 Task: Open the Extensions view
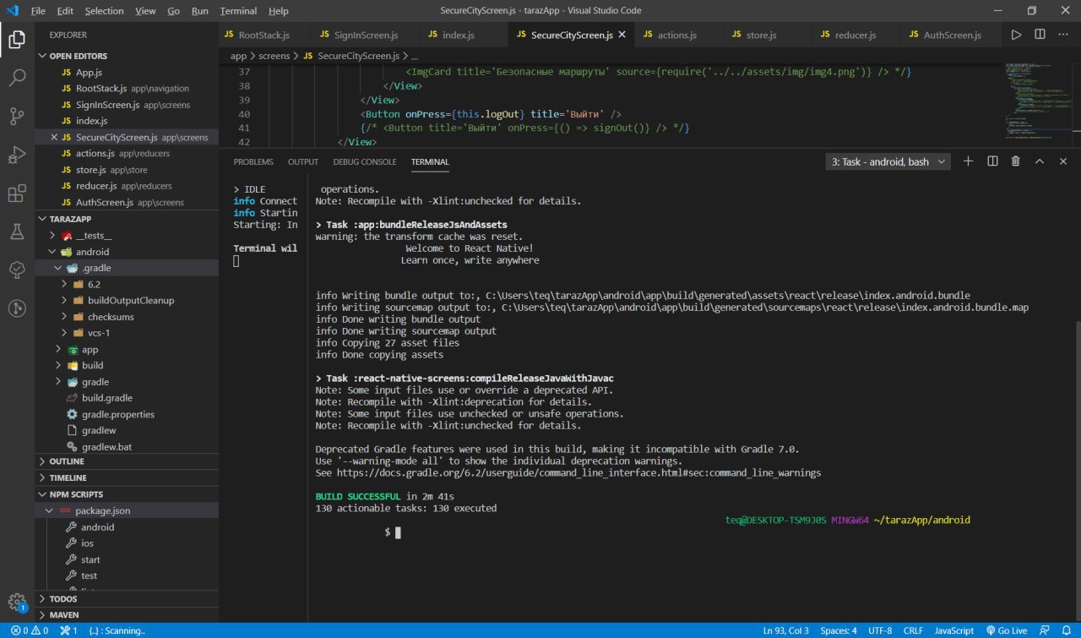click(17, 194)
